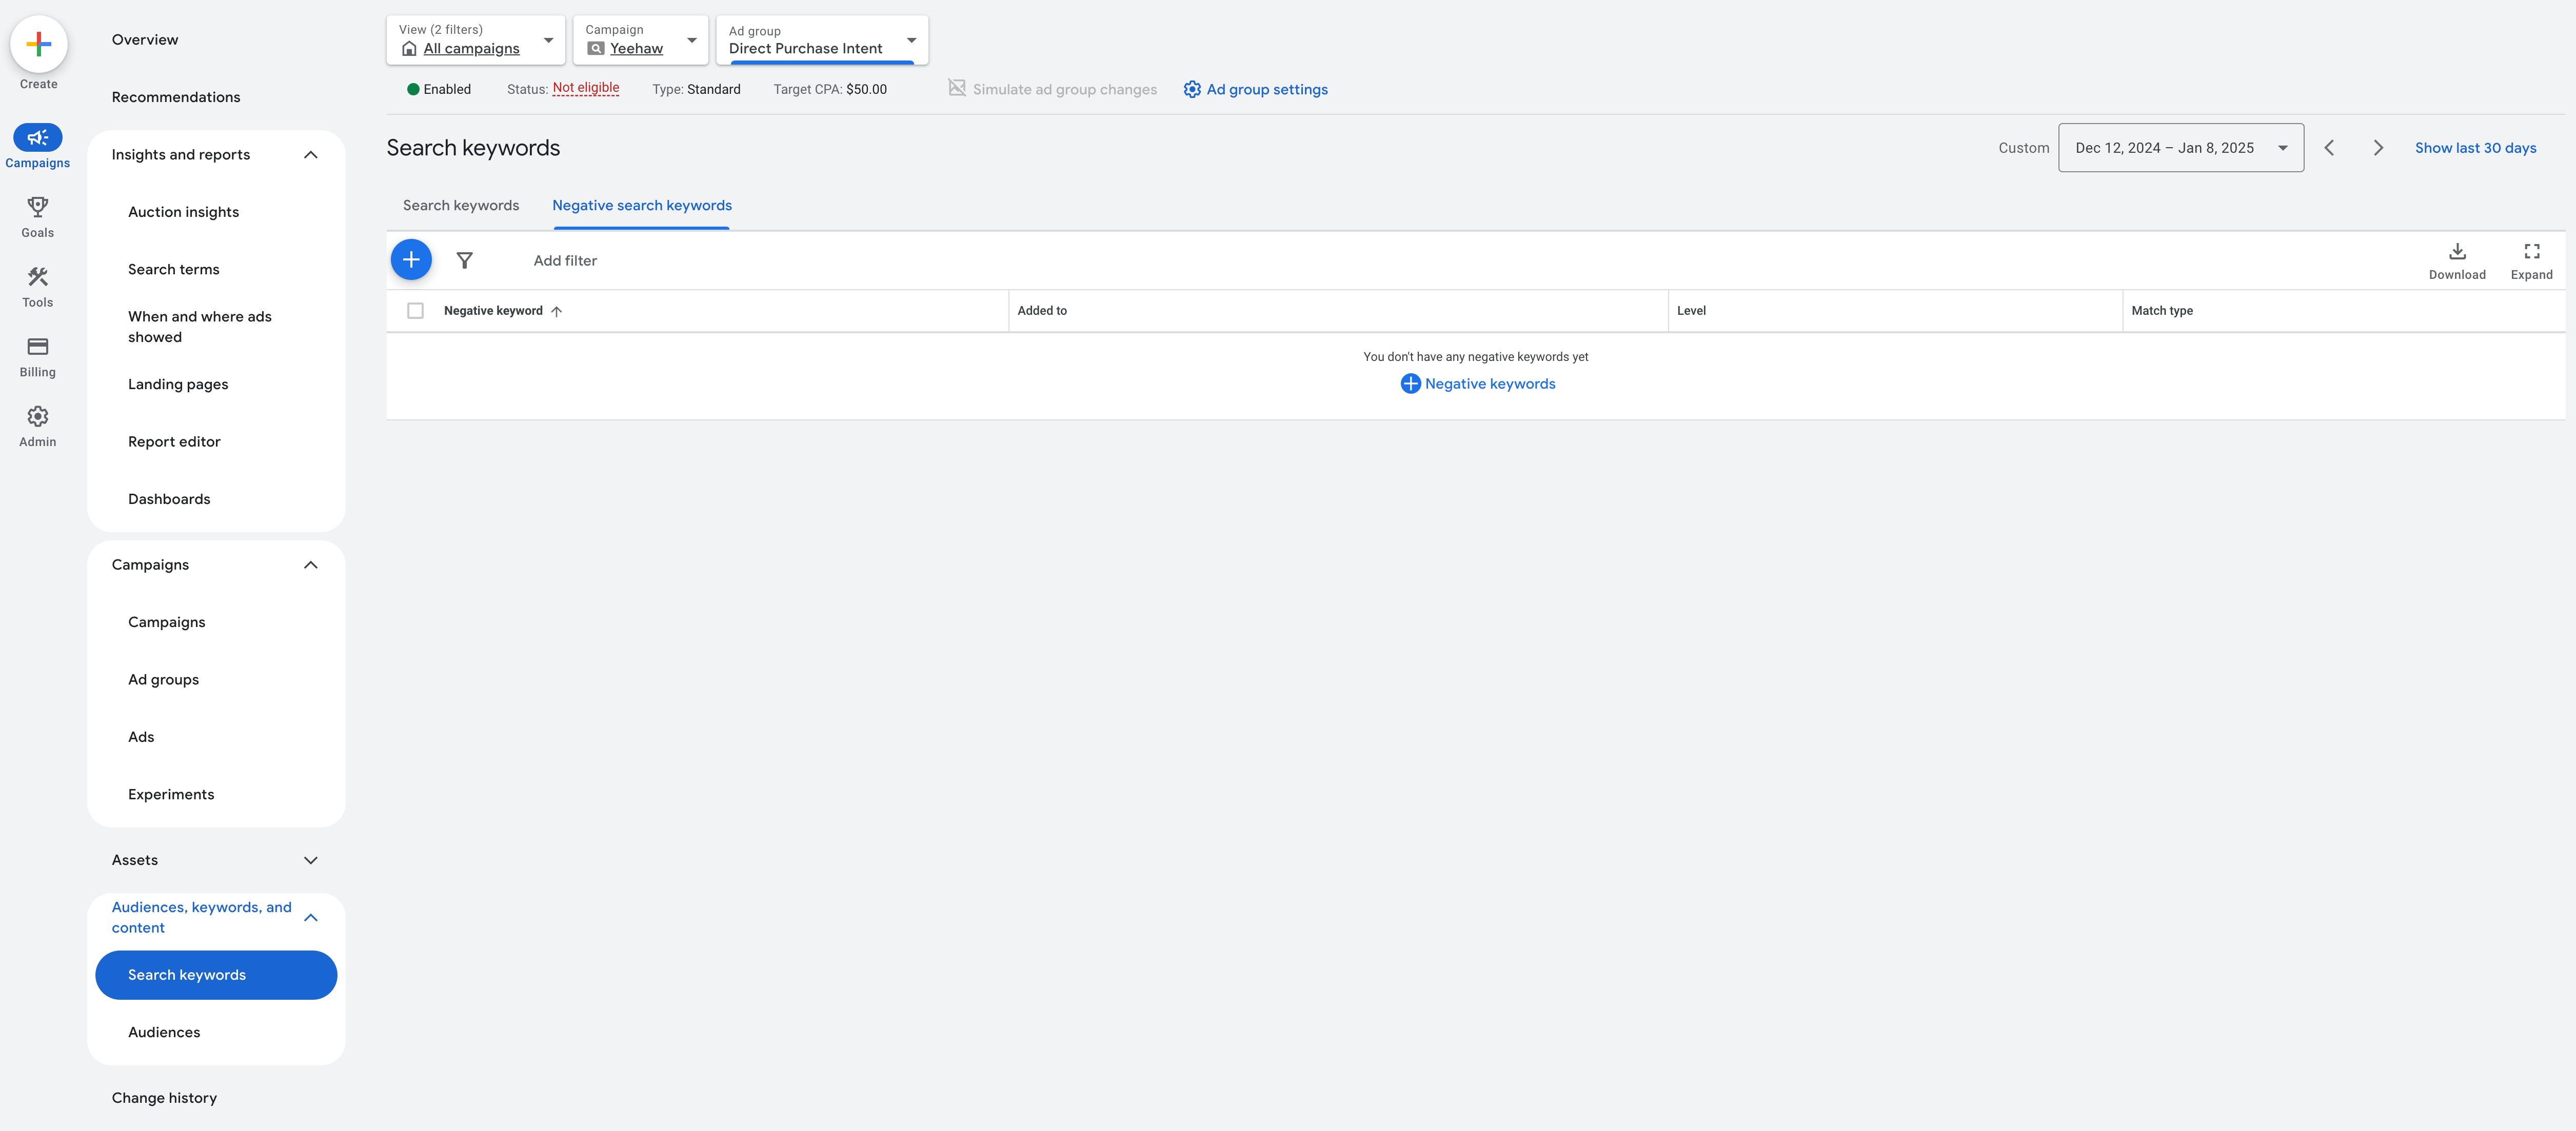Click the Not eligible status link
Image resolution: width=2576 pixels, height=1131 pixels.
[x=586, y=88]
